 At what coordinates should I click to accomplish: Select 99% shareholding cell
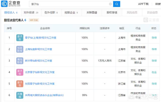(x=85, y=95)
